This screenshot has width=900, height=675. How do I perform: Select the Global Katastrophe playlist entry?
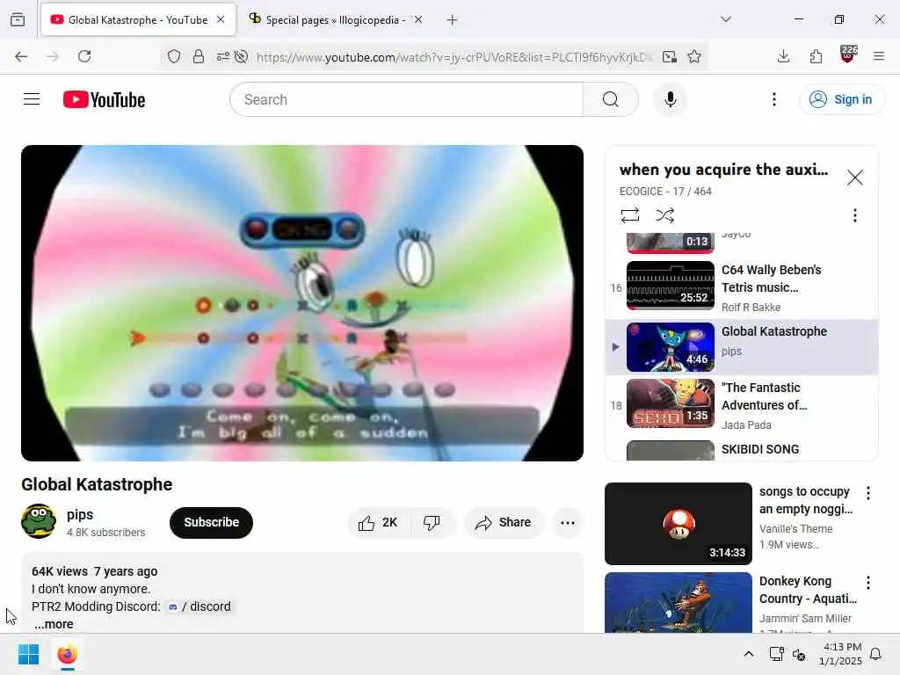click(x=742, y=346)
